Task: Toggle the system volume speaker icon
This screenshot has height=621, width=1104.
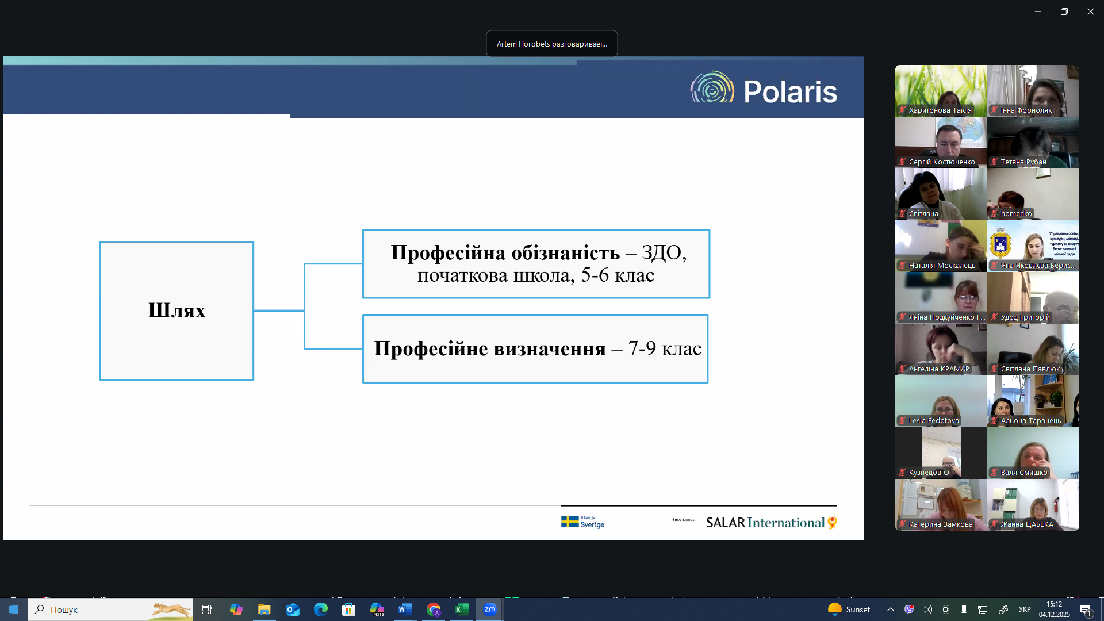Action: click(x=927, y=609)
